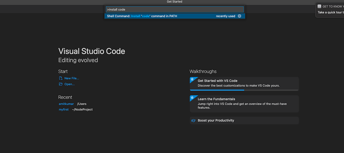Click the Get Started window title

[x=175, y=2]
